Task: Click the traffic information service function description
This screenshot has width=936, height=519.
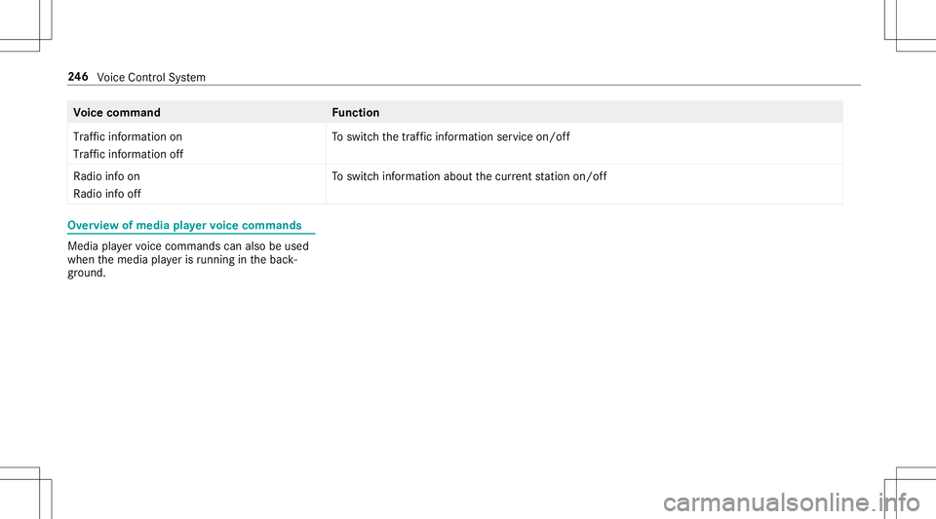Action: coord(450,137)
